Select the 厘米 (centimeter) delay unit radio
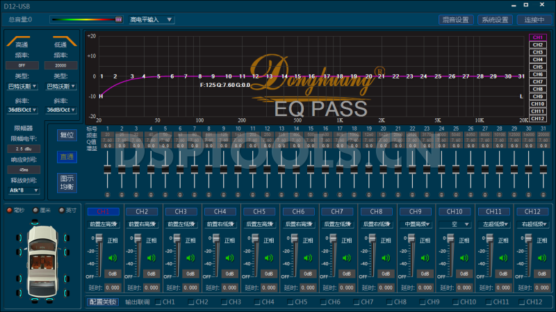The height and width of the screenshot is (312, 556). pyautogui.click(x=36, y=210)
